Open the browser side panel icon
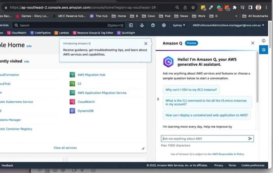 tap(250, 7)
